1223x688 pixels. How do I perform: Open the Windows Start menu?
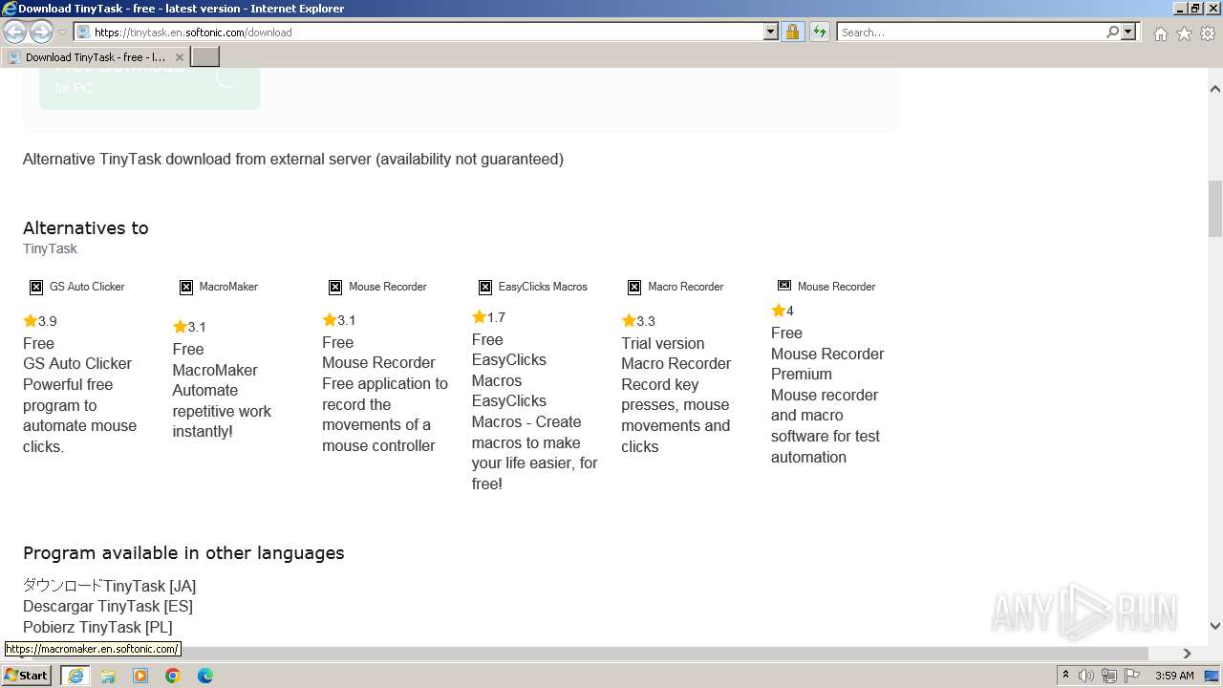[x=27, y=675]
